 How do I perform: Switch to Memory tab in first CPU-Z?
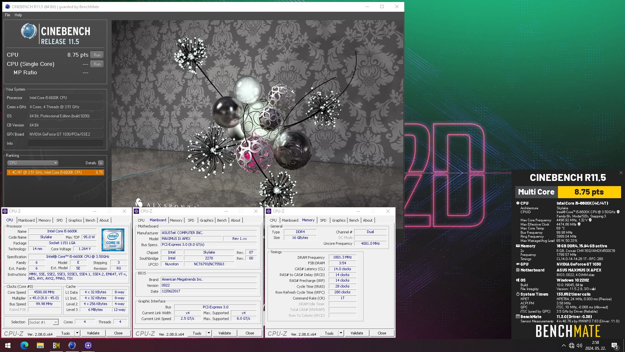click(45, 220)
